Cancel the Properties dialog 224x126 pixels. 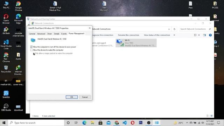[85, 97]
